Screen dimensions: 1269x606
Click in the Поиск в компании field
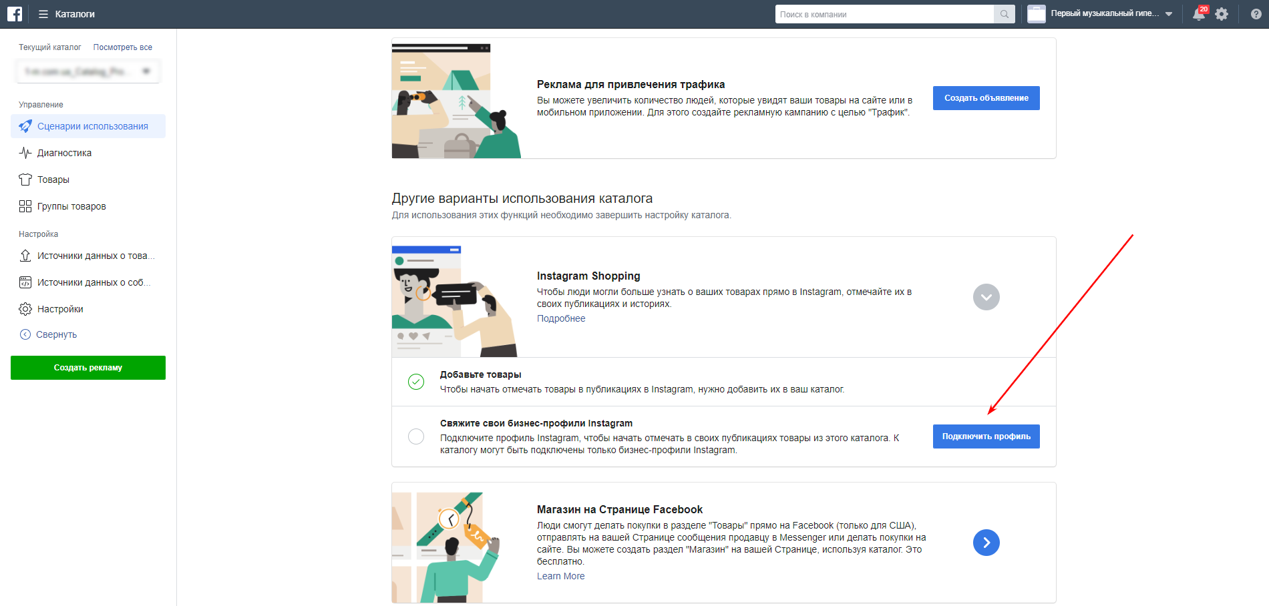[884, 14]
